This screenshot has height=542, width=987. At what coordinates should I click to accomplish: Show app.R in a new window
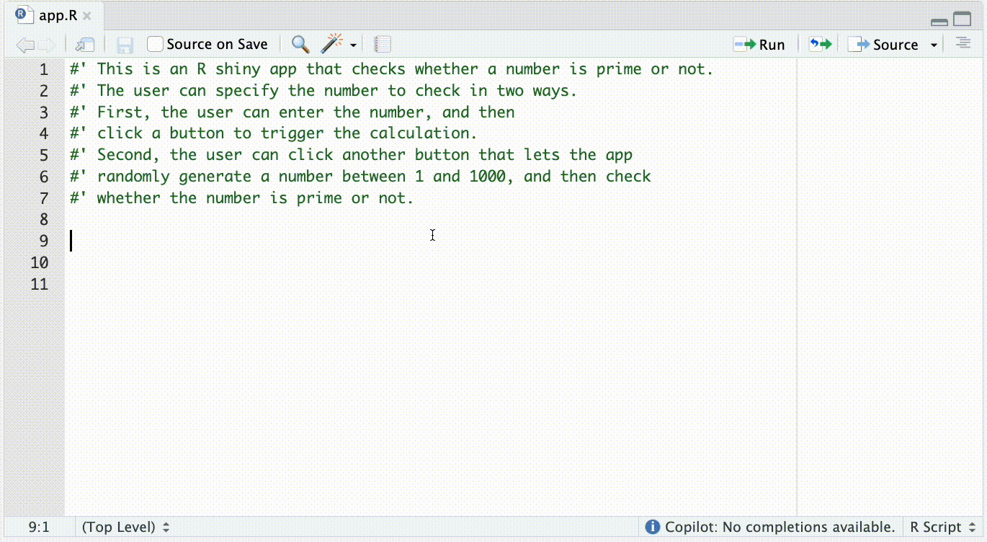(x=85, y=45)
